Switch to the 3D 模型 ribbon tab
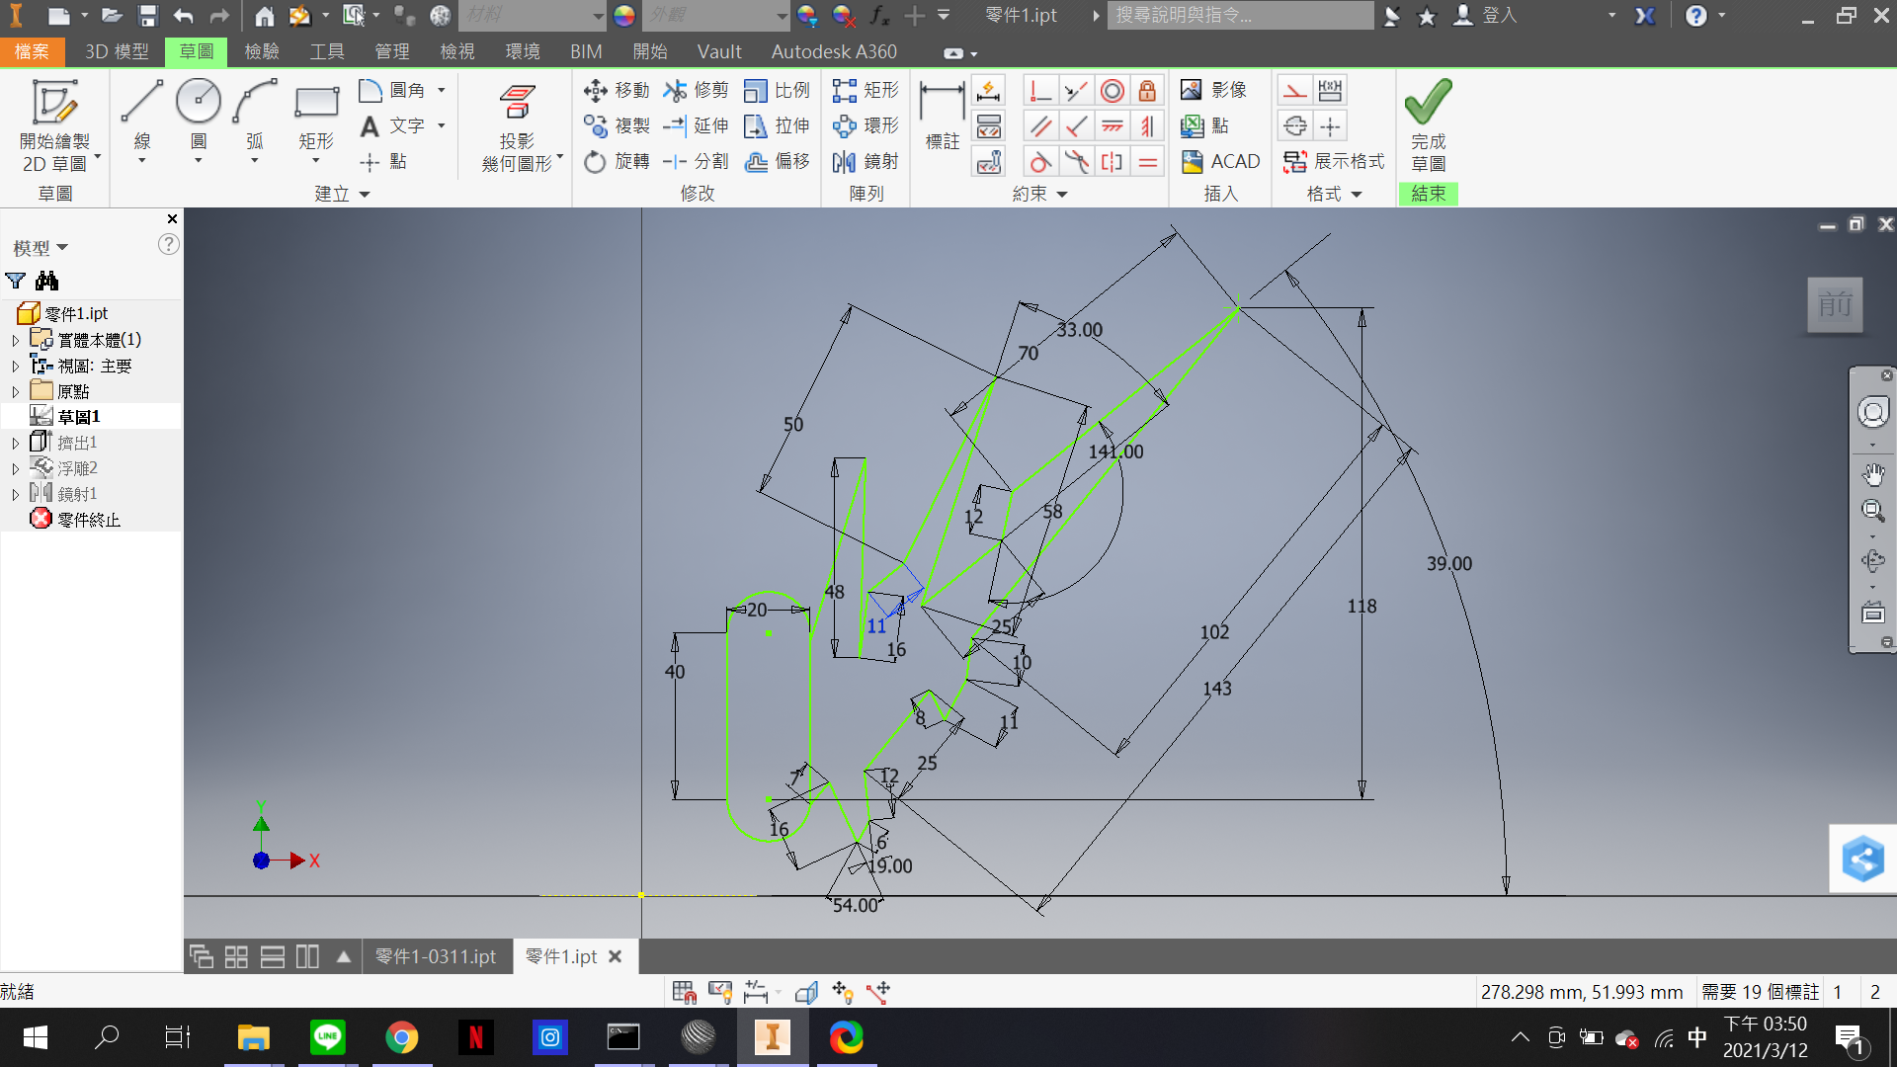The image size is (1897, 1067). pyautogui.click(x=117, y=51)
